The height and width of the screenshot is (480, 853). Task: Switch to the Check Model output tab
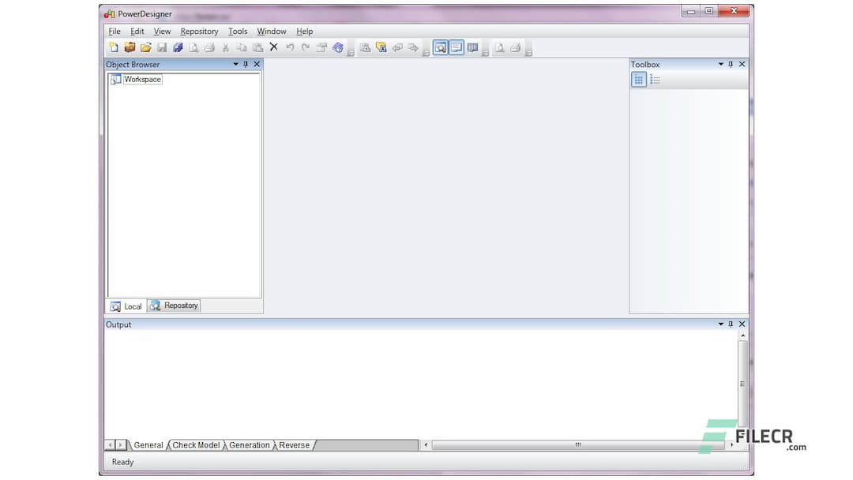click(x=195, y=444)
